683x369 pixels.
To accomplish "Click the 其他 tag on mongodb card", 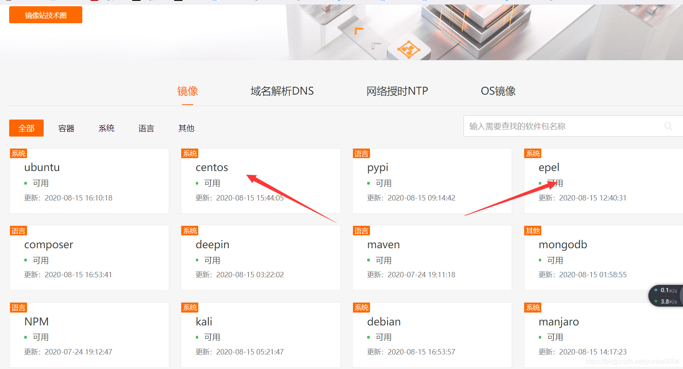I will tap(533, 231).
